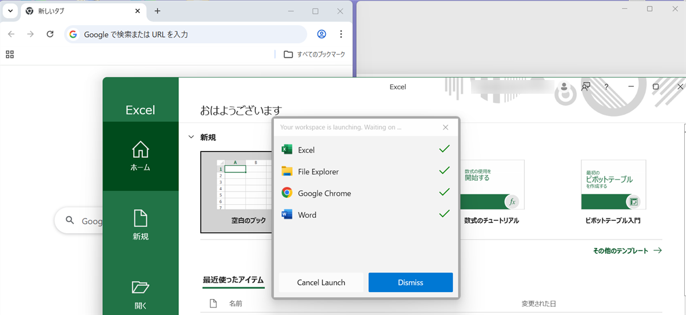Click Chrome forward arrow
This screenshot has width=686, height=315.
(x=30, y=34)
